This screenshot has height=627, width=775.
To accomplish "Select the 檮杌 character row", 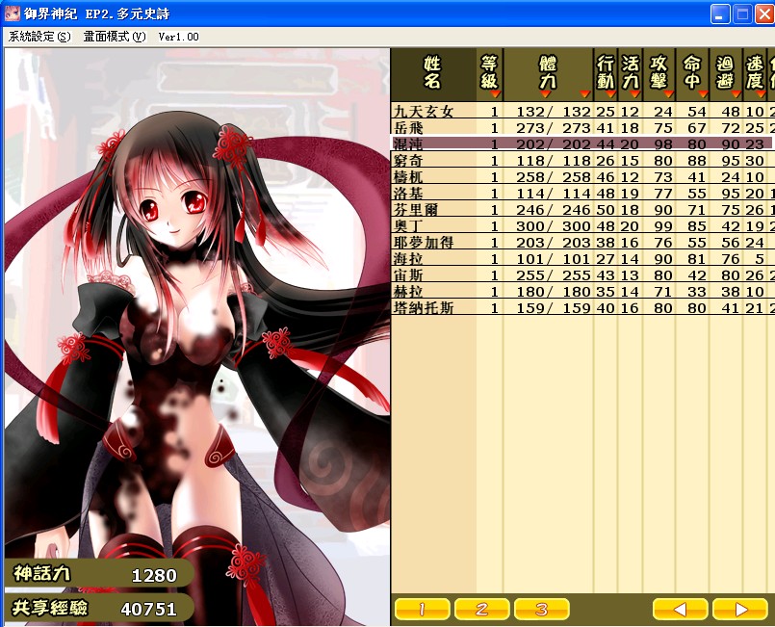I will [582, 176].
